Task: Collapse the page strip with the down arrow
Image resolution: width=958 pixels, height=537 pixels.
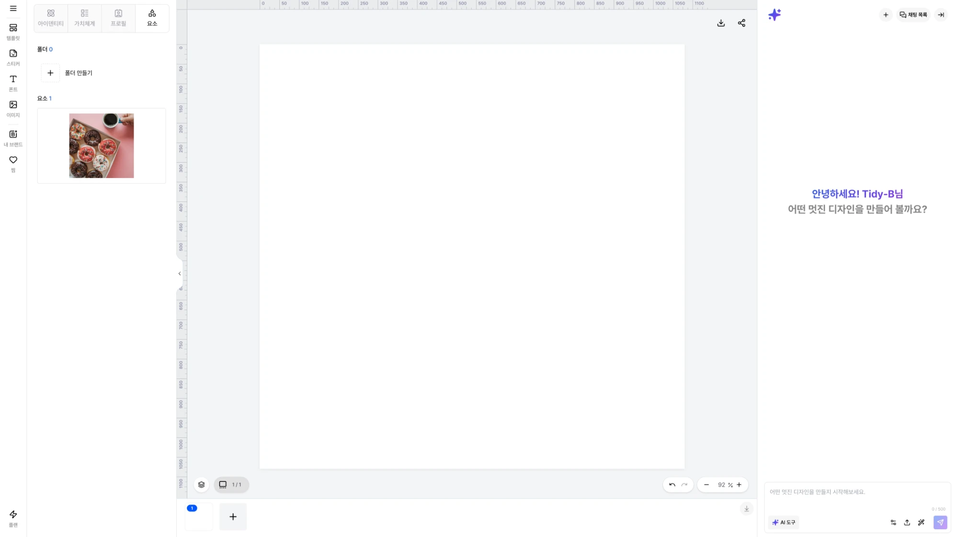Action: tap(746, 509)
